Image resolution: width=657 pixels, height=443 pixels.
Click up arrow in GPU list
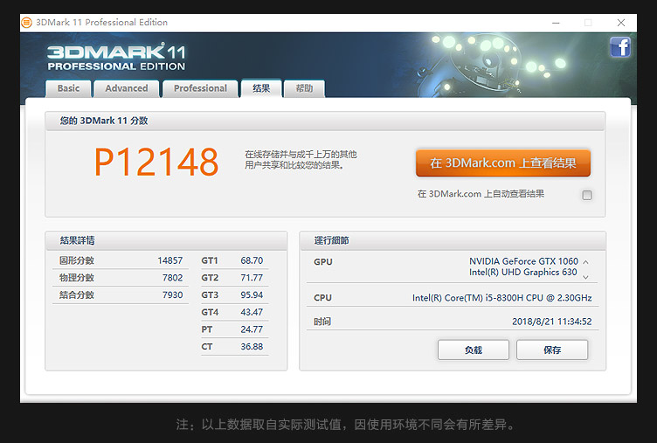pos(585,262)
